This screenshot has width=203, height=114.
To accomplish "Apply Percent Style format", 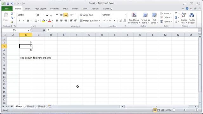I will pyautogui.click(x=110, y=21).
